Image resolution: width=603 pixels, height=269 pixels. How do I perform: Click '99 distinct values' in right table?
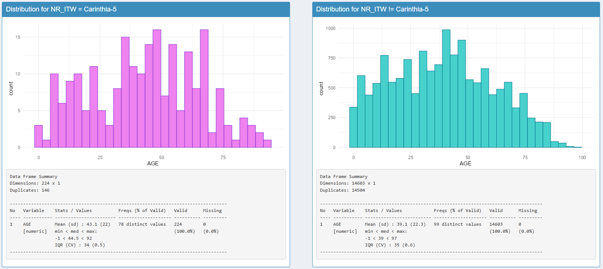[457, 224]
